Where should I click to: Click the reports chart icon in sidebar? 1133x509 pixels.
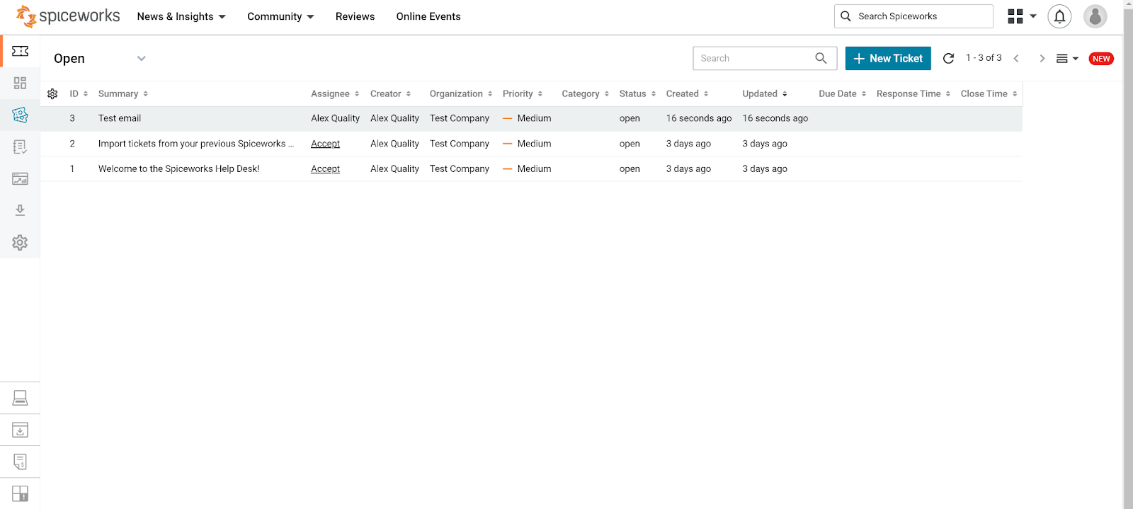20,179
